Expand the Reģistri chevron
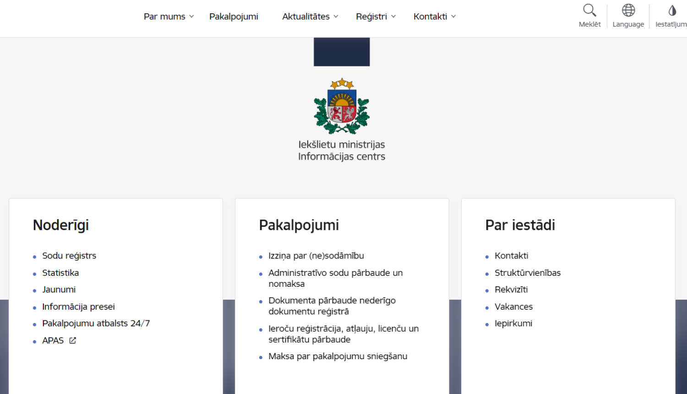The height and width of the screenshot is (394, 687). [x=393, y=16]
